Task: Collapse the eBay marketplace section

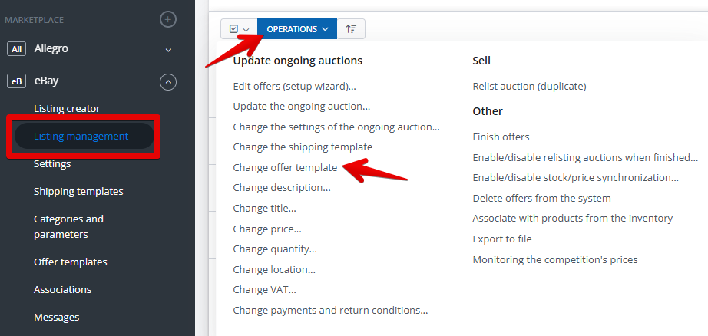Action: [x=168, y=81]
